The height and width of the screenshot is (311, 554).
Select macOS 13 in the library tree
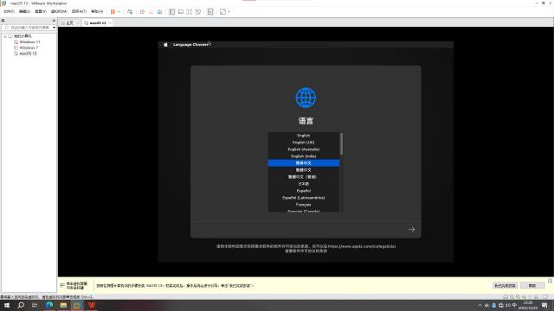(x=28, y=54)
